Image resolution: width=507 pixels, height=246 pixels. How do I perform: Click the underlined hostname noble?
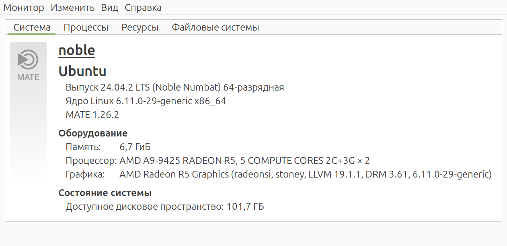(77, 50)
